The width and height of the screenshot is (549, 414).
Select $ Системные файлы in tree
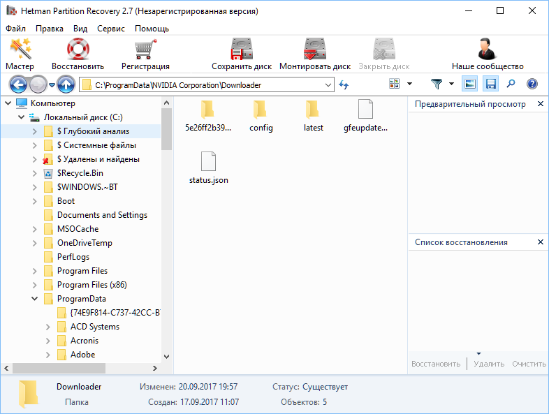click(x=96, y=145)
